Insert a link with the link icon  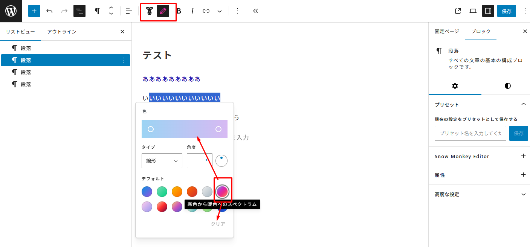(x=206, y=11)
